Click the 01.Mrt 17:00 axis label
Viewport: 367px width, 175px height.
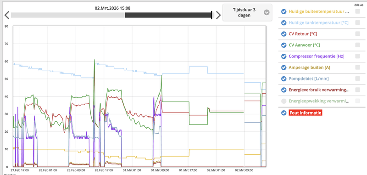[188, 170]
